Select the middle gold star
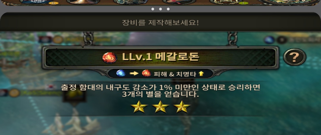 point(161,107)
